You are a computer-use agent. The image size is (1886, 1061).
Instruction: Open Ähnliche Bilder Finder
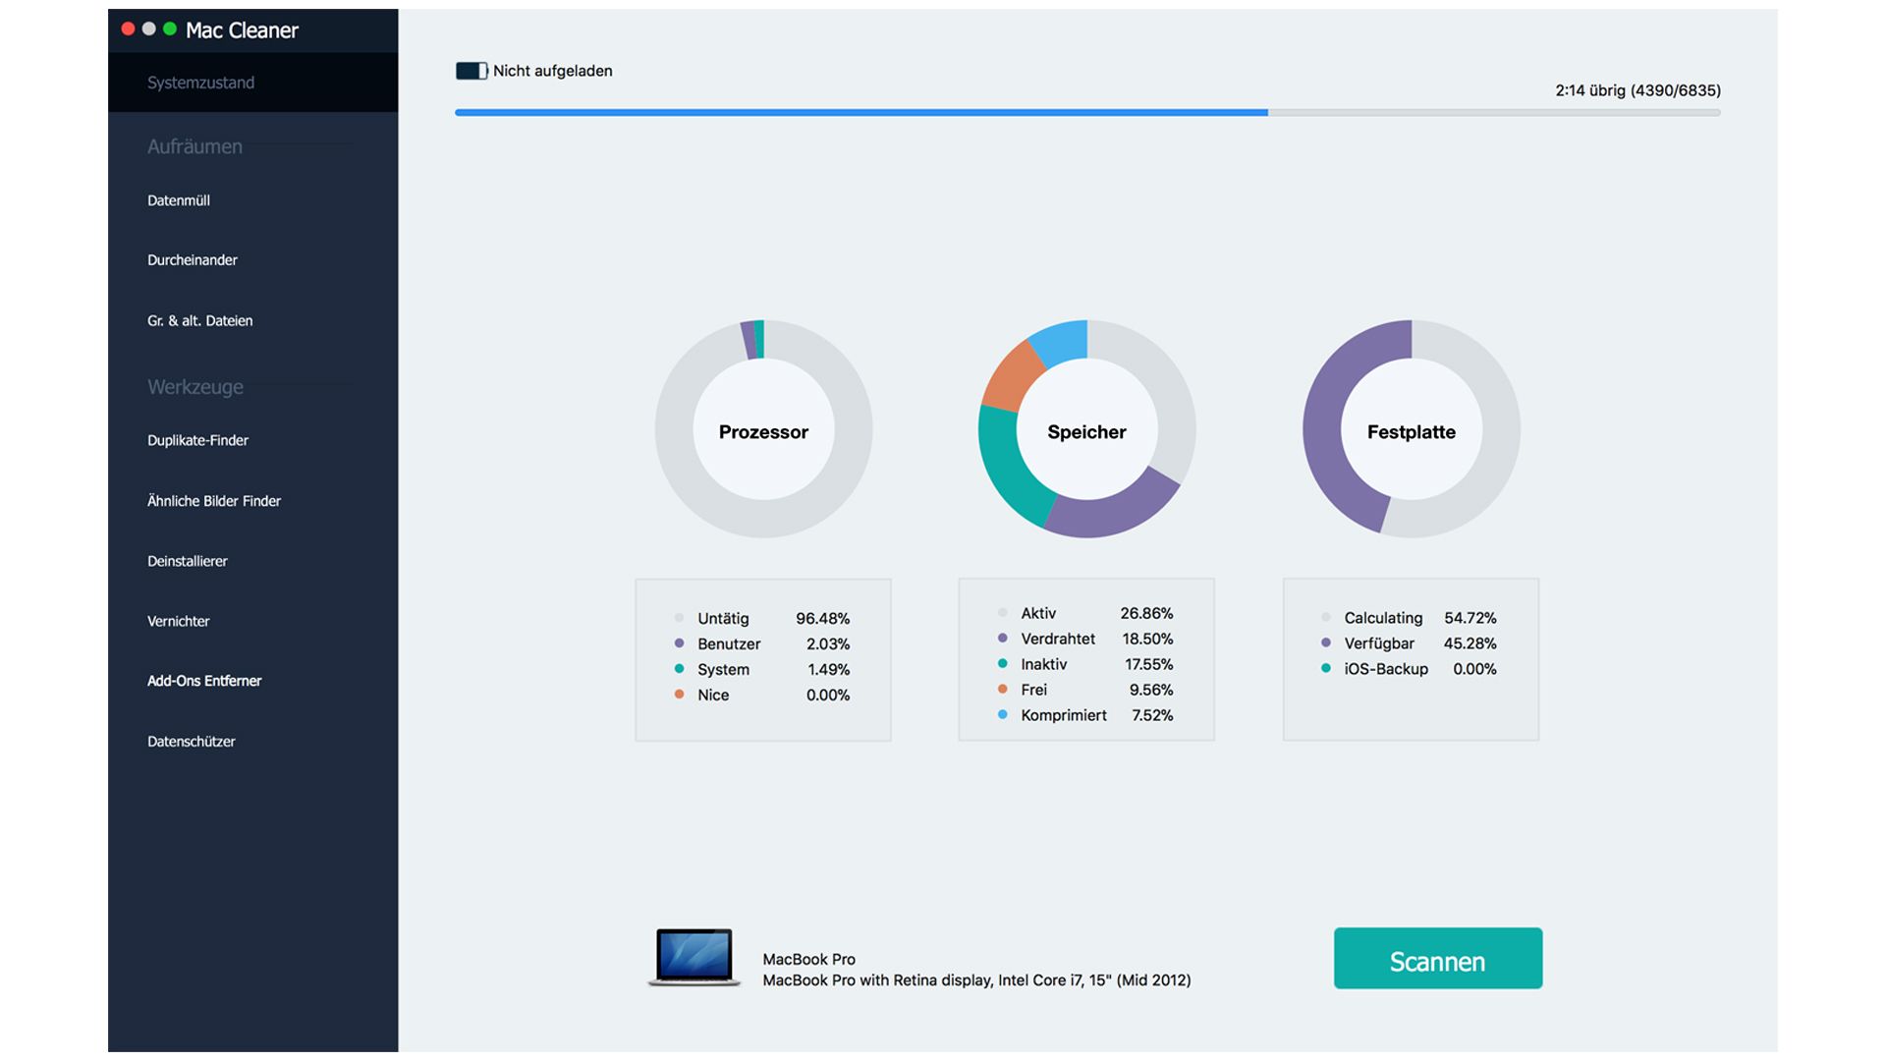(x=214, y=501)
